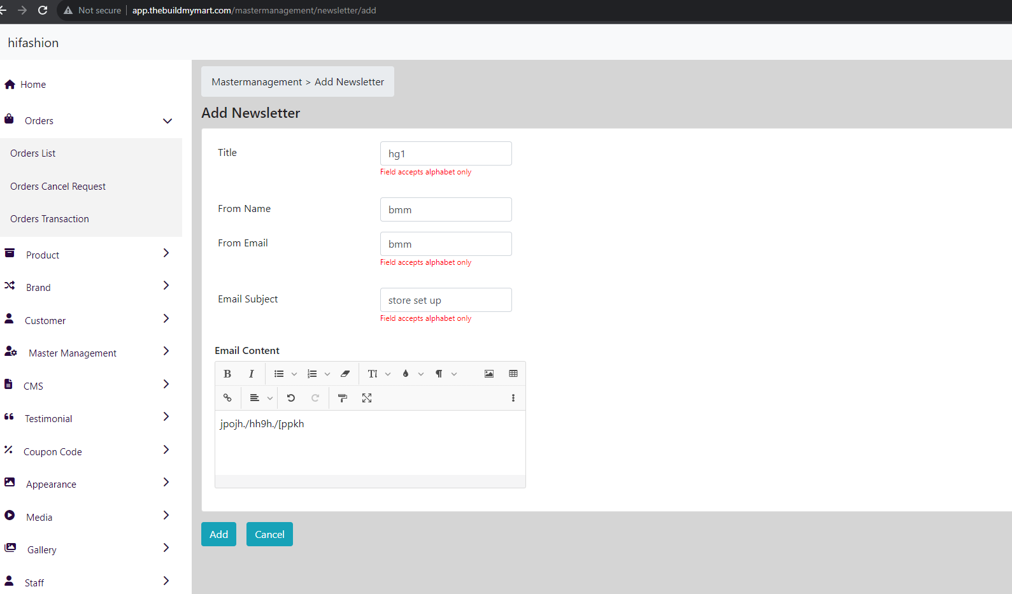Go forward in browser history
The height and width of the screenshot is (594, 1012).
click(x=22, y=10)
